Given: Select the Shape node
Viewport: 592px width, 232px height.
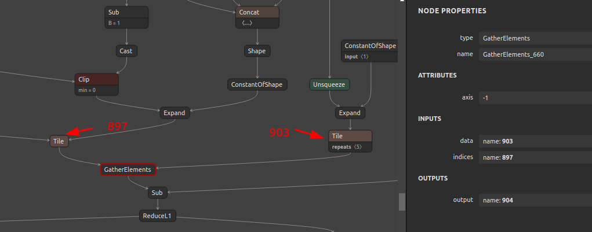Looking at the screenshot, I should 257,51.
